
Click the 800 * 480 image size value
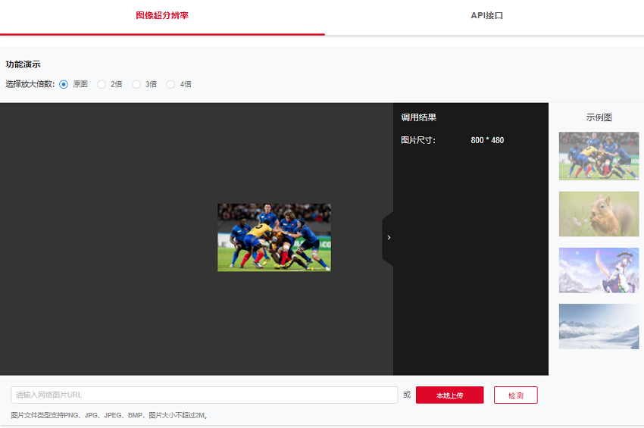pyautogui.click(x=487, y=140)
